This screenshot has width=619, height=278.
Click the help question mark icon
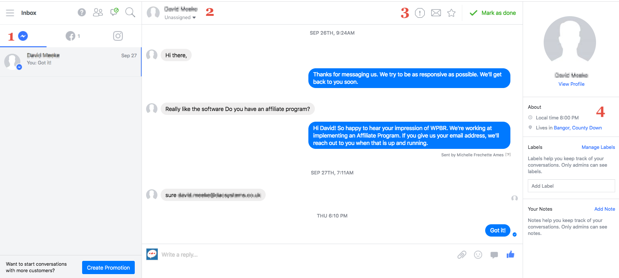coord(82,12)
